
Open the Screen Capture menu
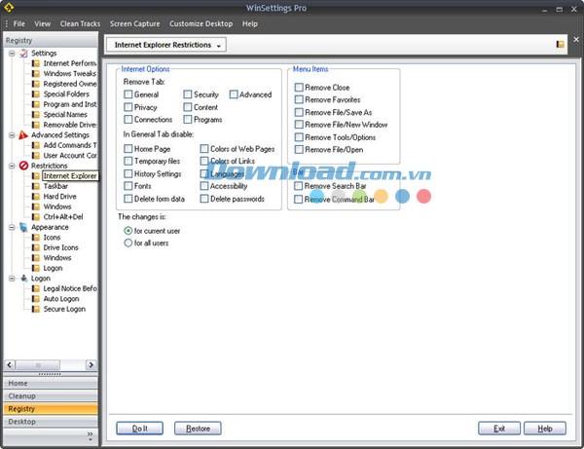pyautogui.click(x=135, y=23)
